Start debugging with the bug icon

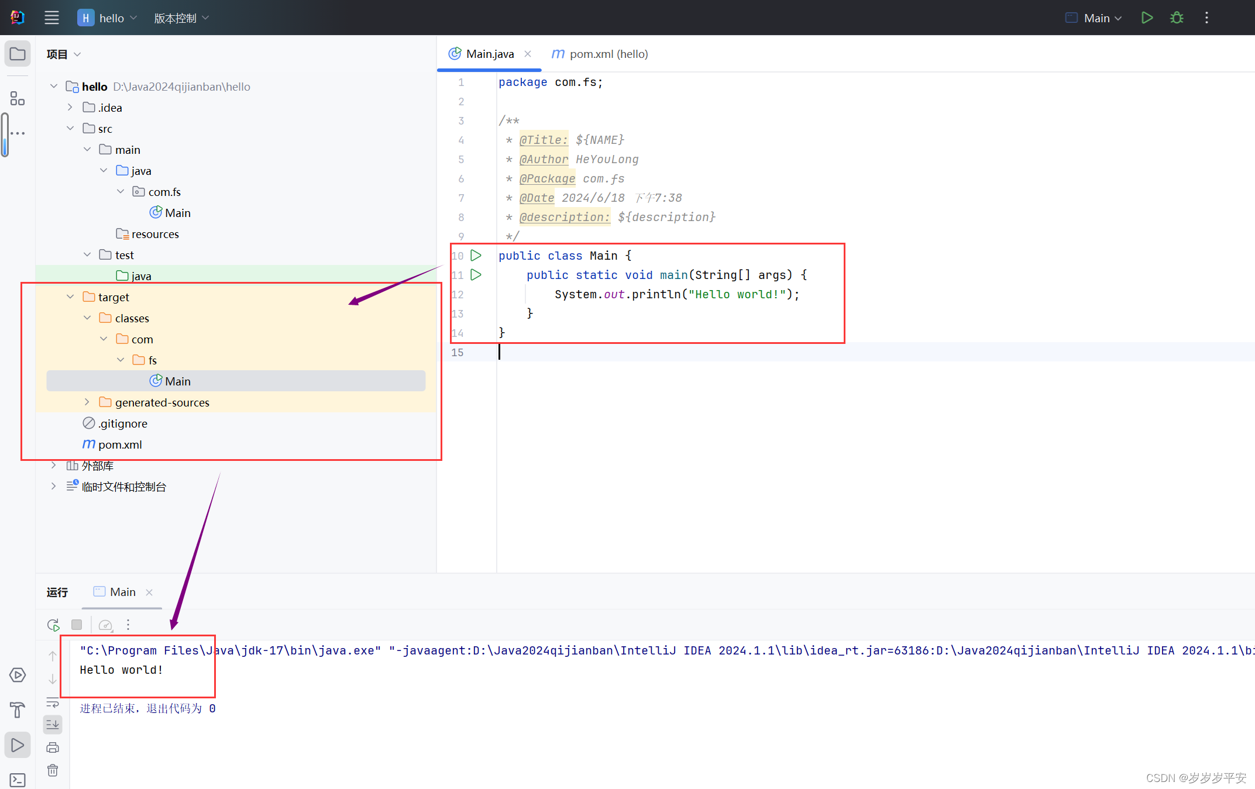click(x=1177, y=18)
